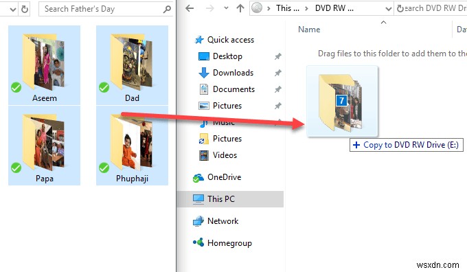Select the Dad folder thumbnail
This screenshot has height=272, width=467.
[132, 65]
